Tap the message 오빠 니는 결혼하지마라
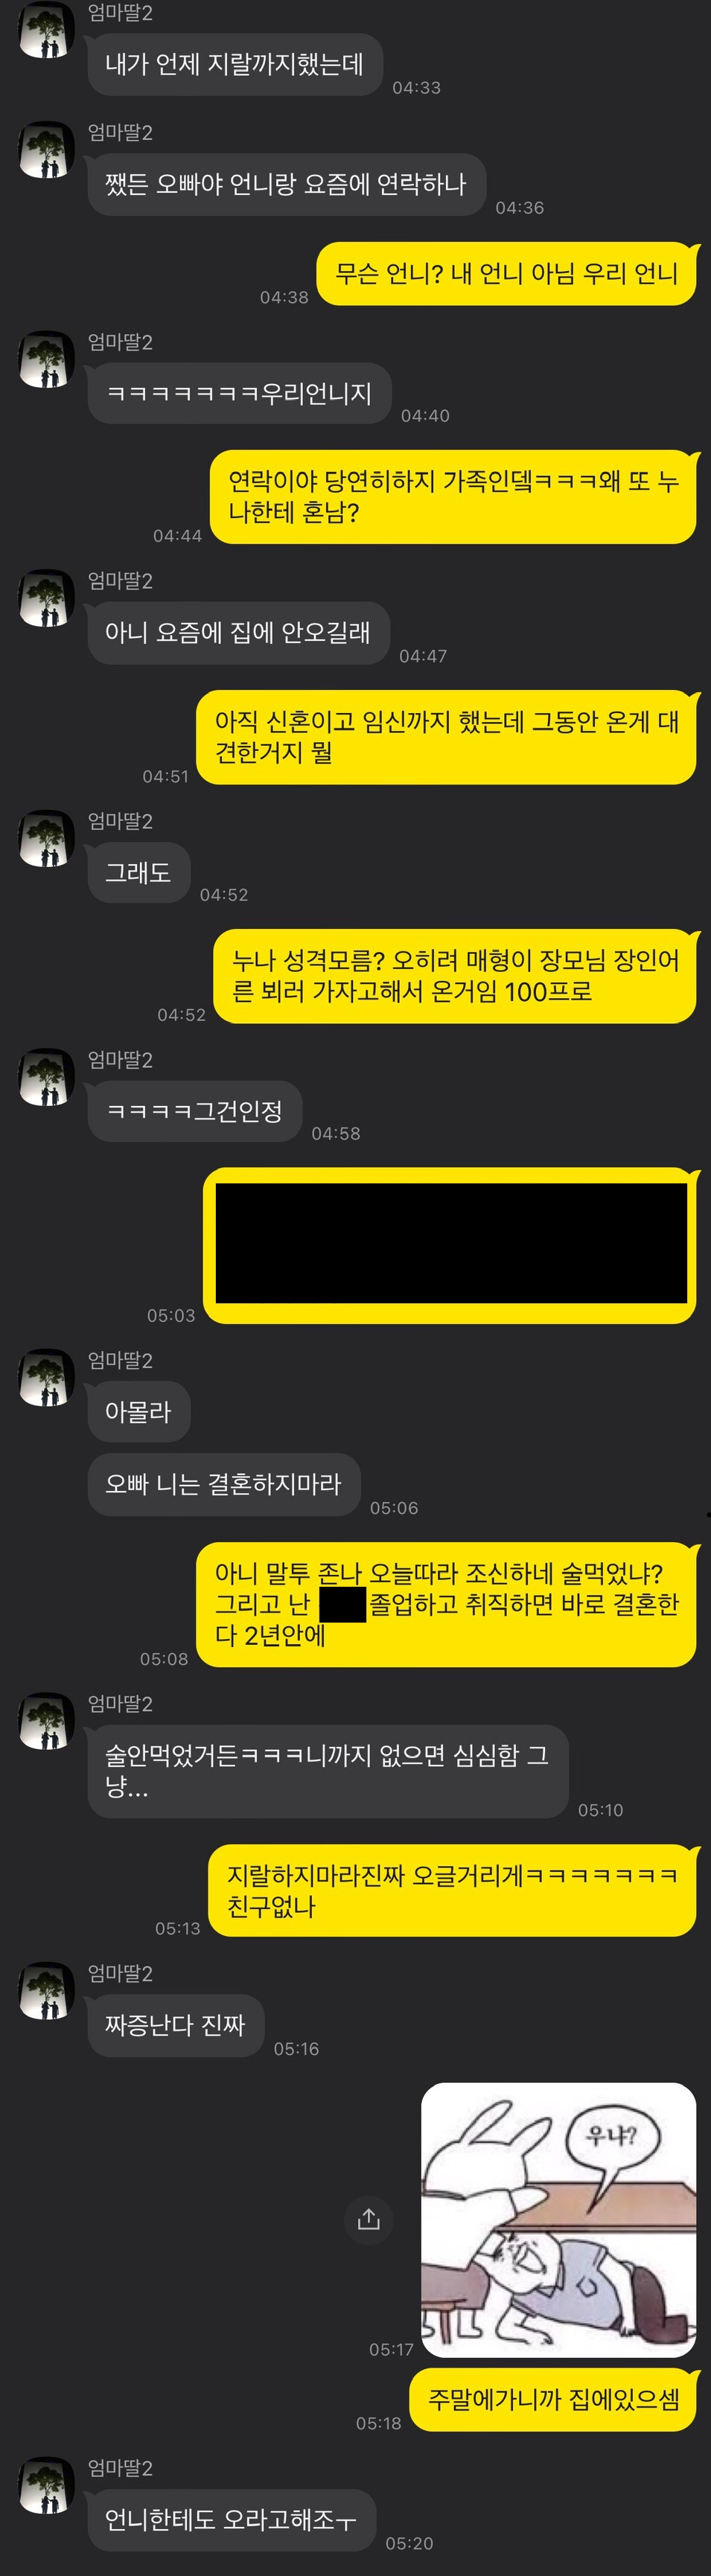 pyautogui.click(x=224, y=1484)
